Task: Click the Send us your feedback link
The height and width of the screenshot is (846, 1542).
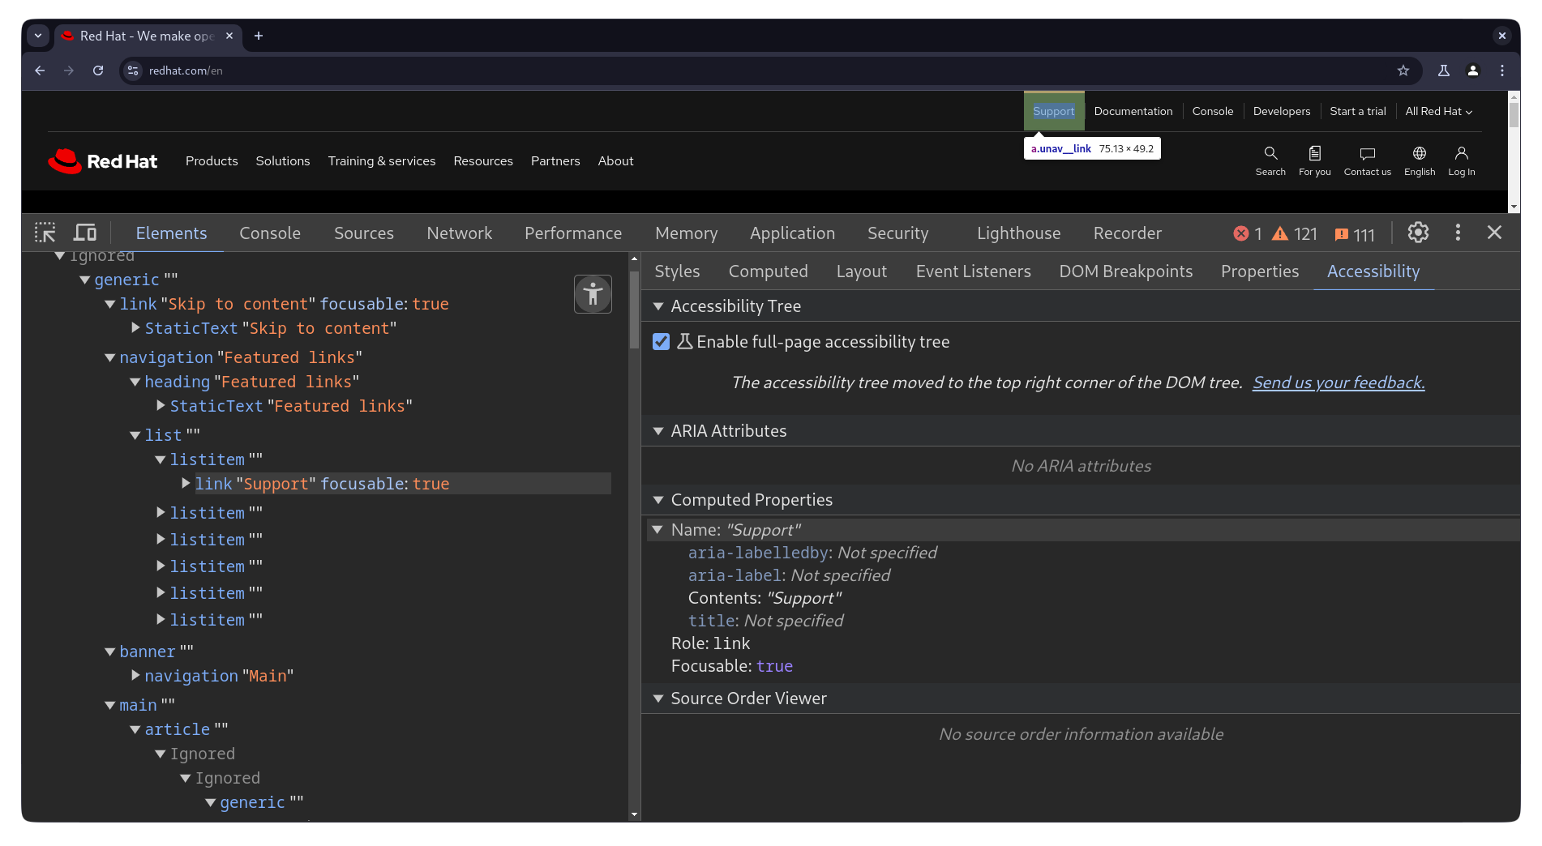Action: [1338, 382]
